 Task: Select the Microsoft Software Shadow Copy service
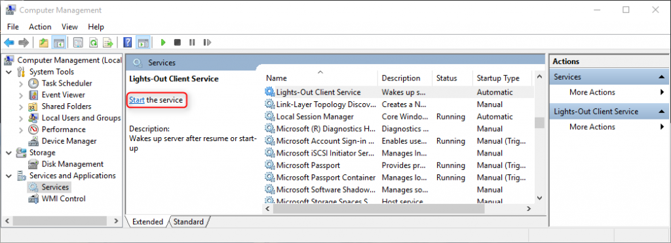click(398, 189)
